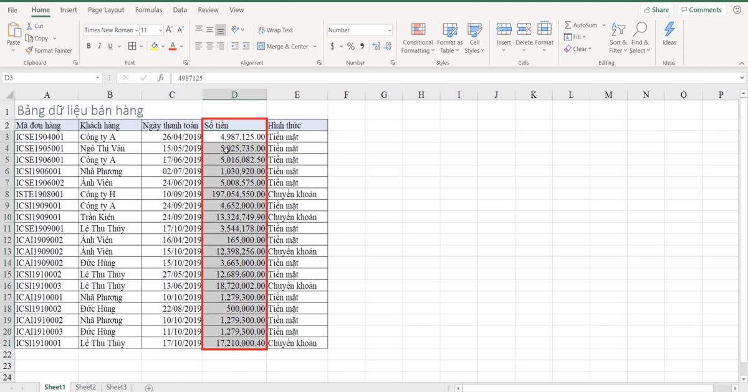748x392 pixels.
Task: Apply Percent Style number format
Action: pos(350,45)
